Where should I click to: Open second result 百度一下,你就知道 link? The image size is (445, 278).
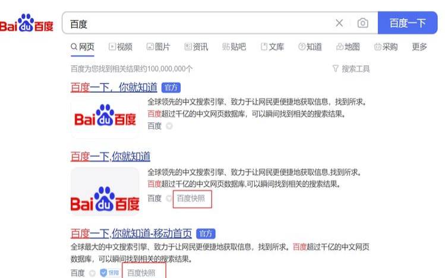pos(111,156)
